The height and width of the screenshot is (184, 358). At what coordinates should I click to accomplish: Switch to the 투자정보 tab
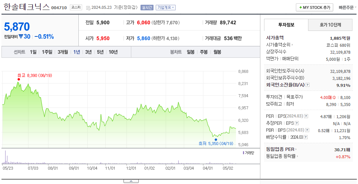286,25
